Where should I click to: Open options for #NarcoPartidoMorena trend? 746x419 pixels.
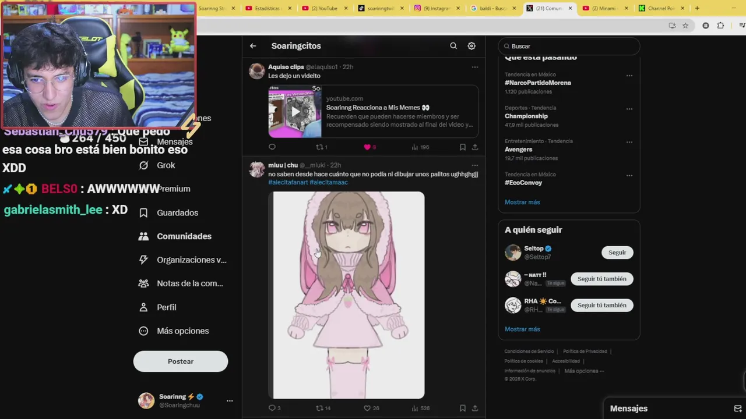click(x=629, y=76)
